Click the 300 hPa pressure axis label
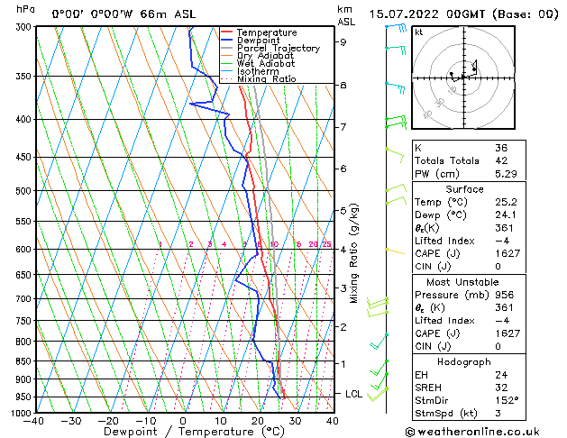 point(23,27)
